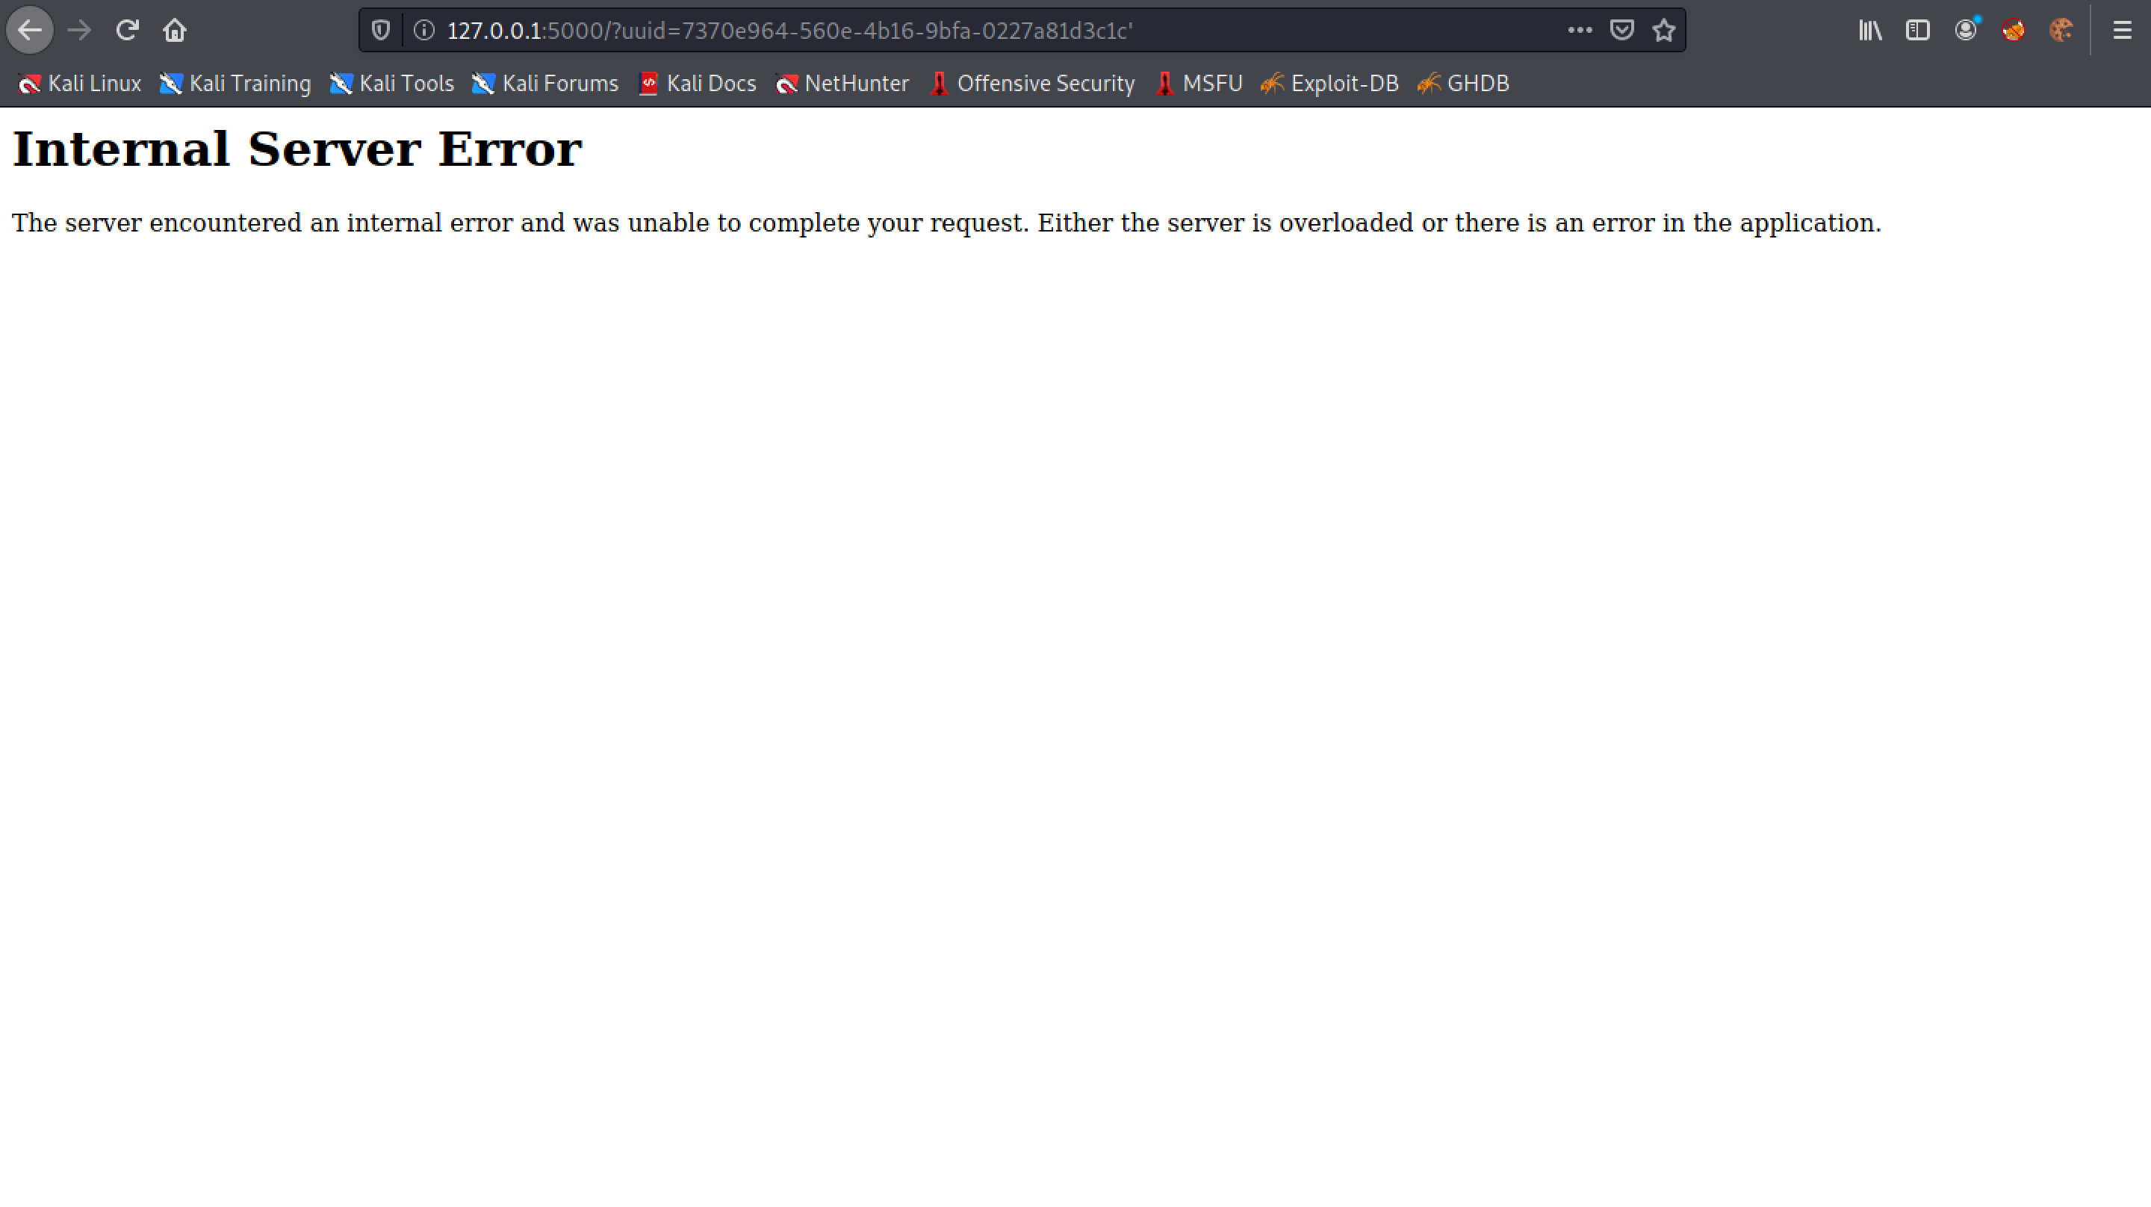Toggle the sidebar view
Image resolution: width=2151 pixels, height=1207 pixels.
[x=1917, y=31]
